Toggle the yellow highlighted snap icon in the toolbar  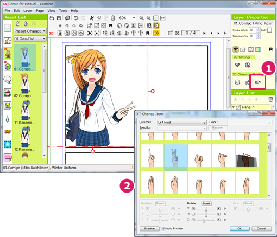[x=156, y=25]
